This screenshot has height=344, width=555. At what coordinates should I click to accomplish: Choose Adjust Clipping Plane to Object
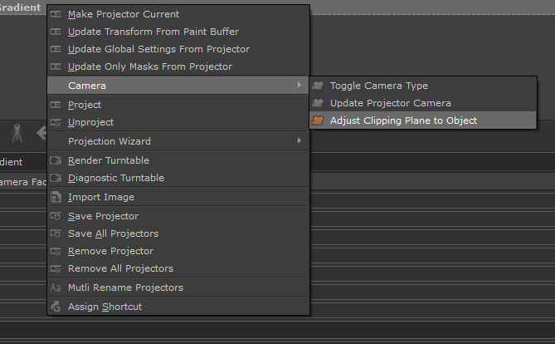pos(403,120)
